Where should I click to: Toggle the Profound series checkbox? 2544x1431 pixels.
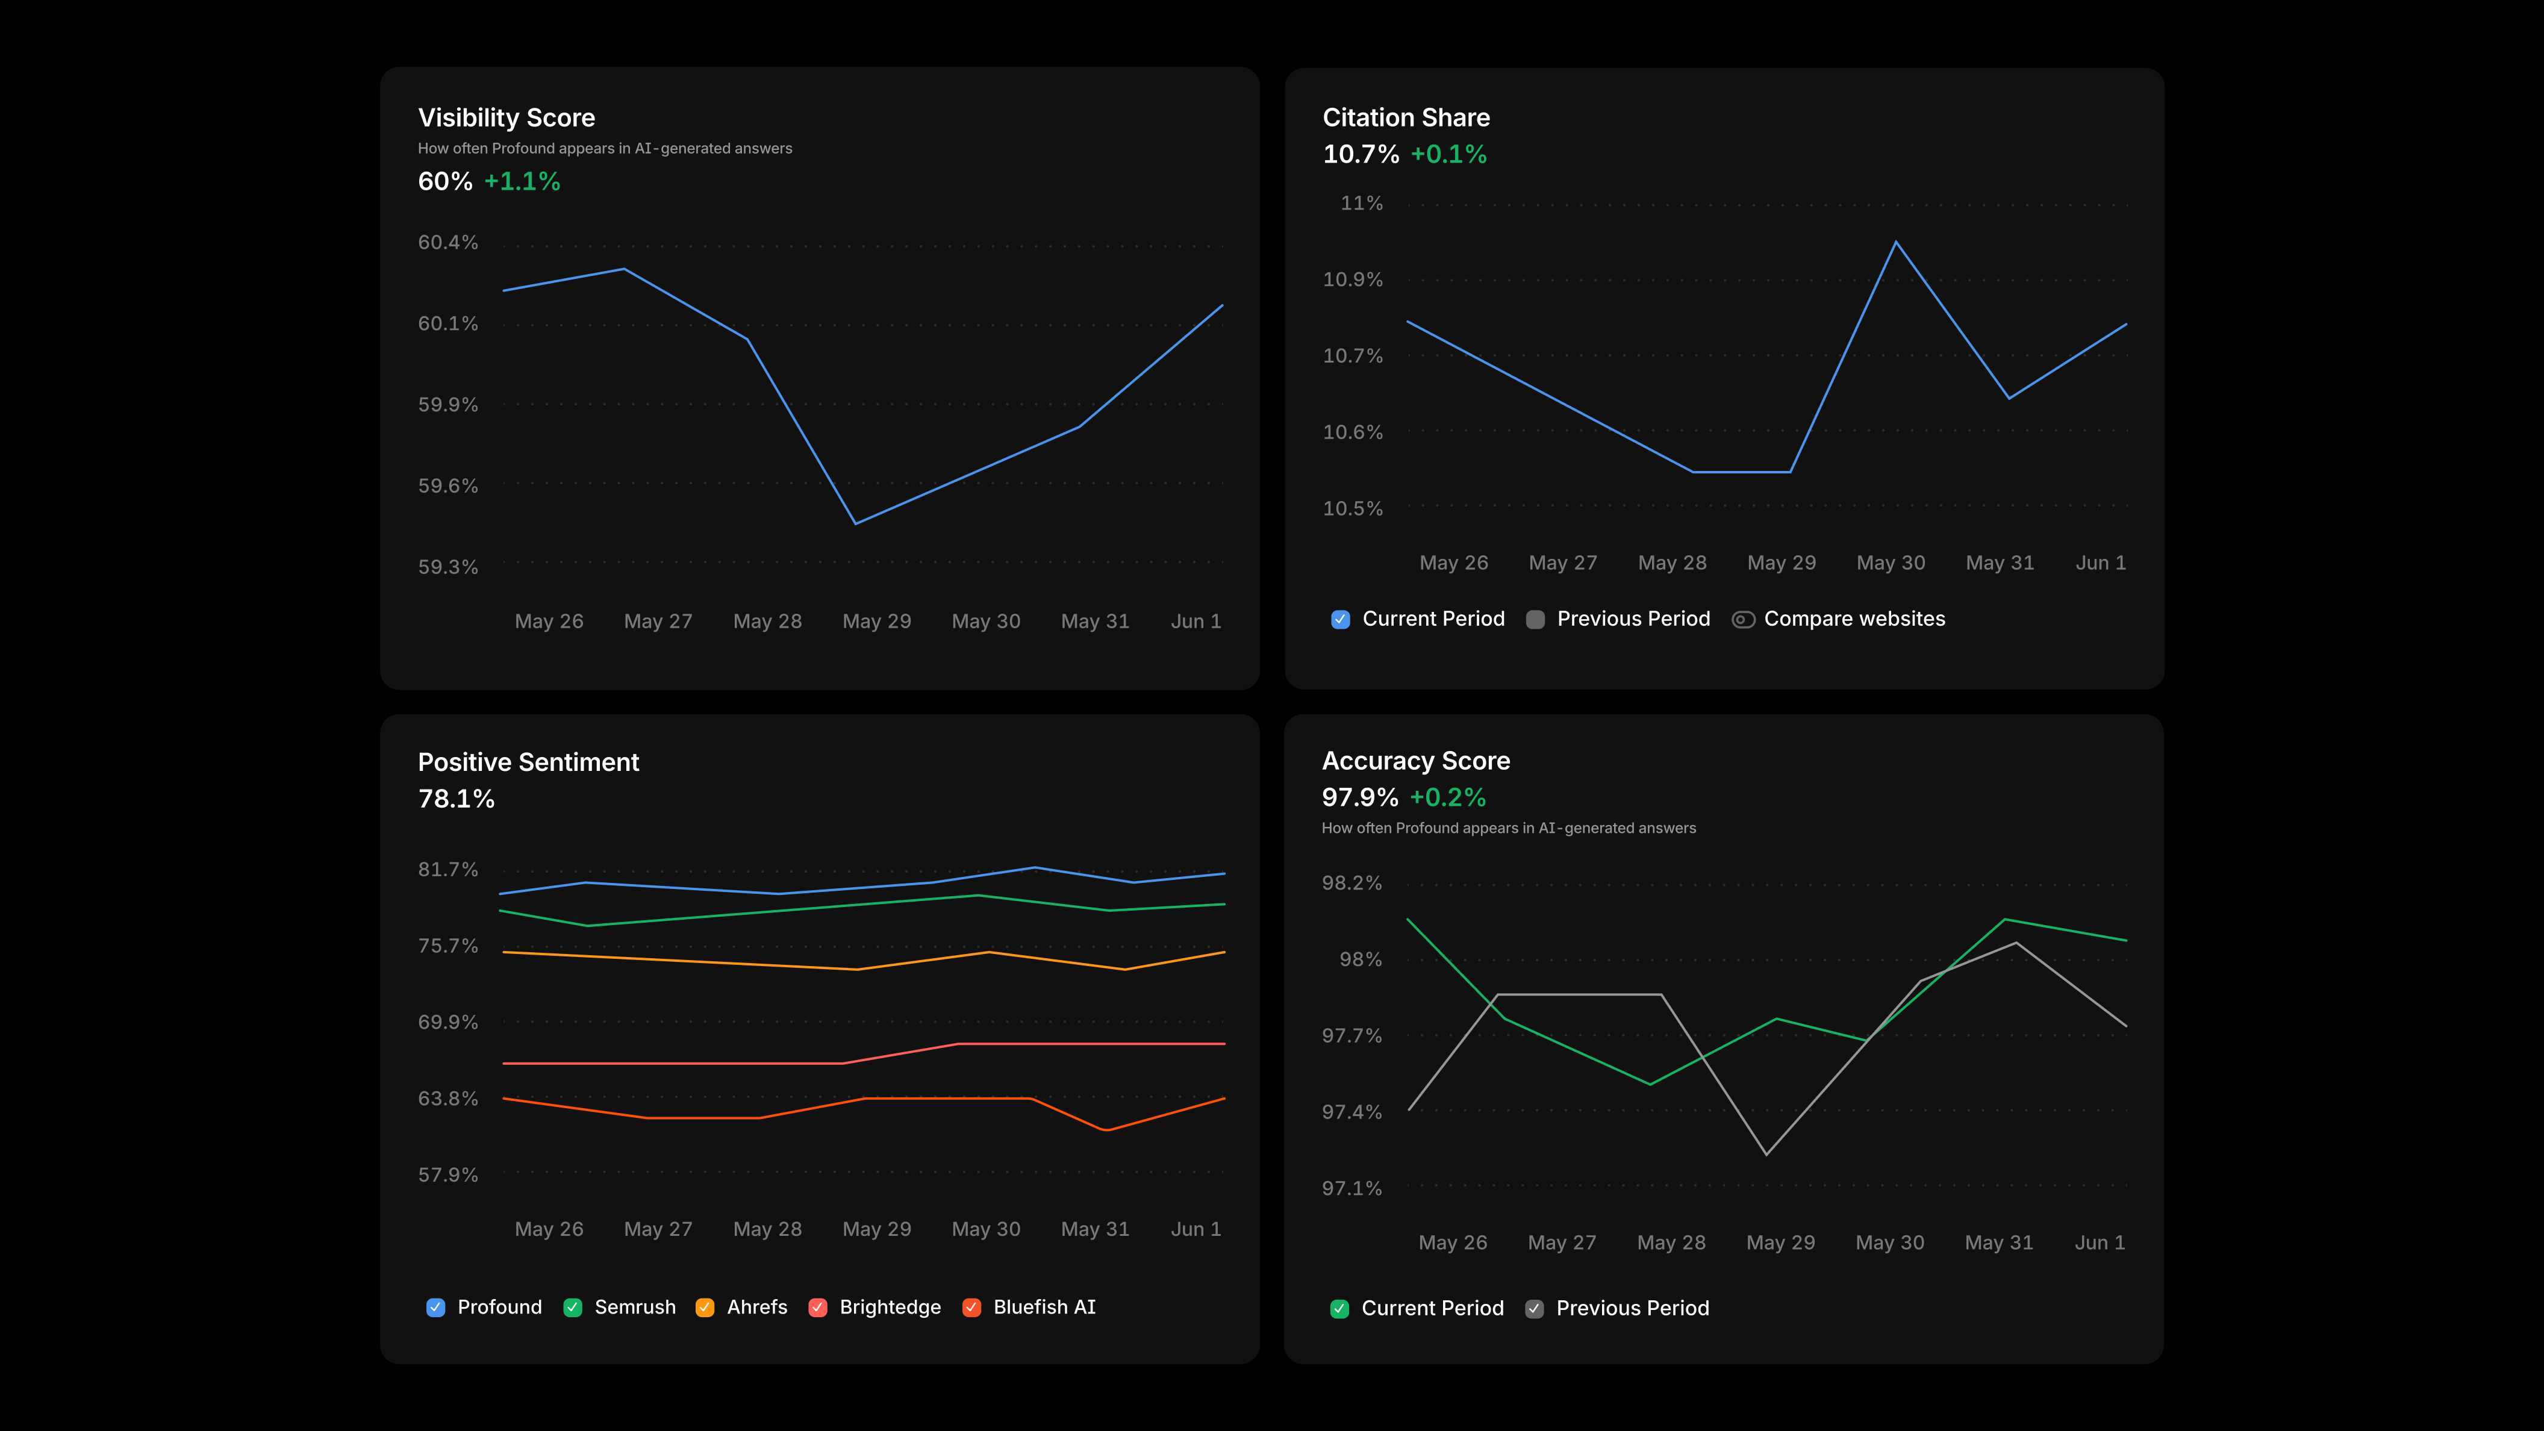coord(435,1308)
